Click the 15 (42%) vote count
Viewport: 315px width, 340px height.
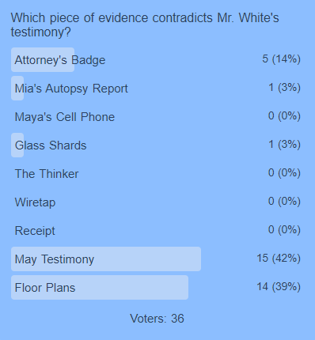[x=279, y=259]
